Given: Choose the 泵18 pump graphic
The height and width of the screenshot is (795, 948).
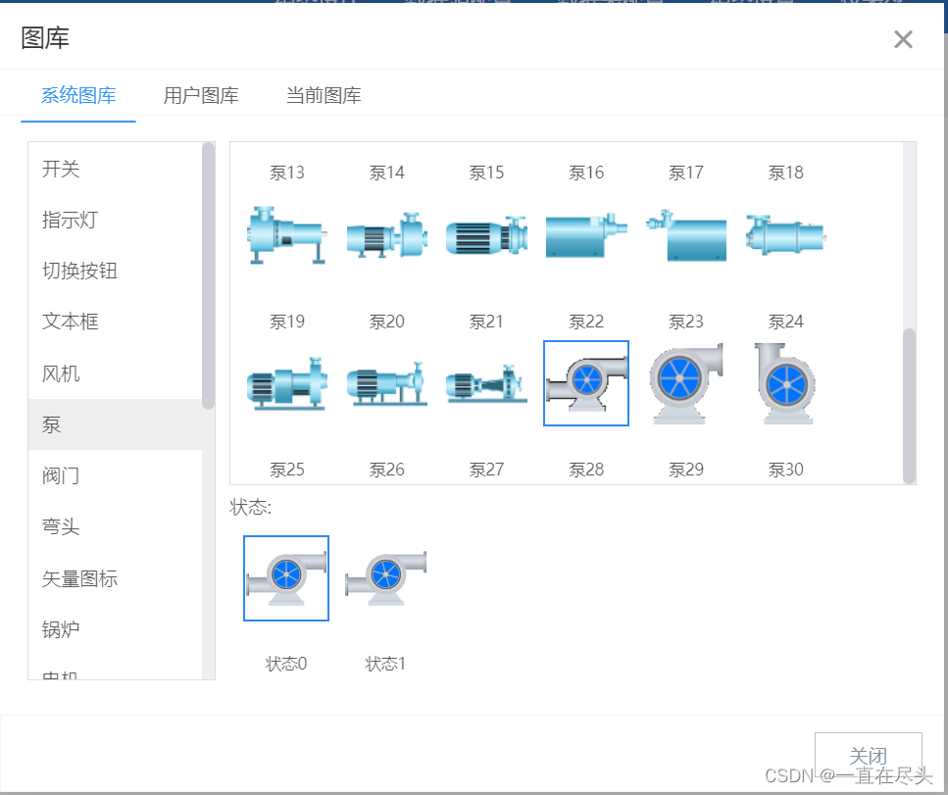Looking at the screenshot, I should (x=784, y=235).
